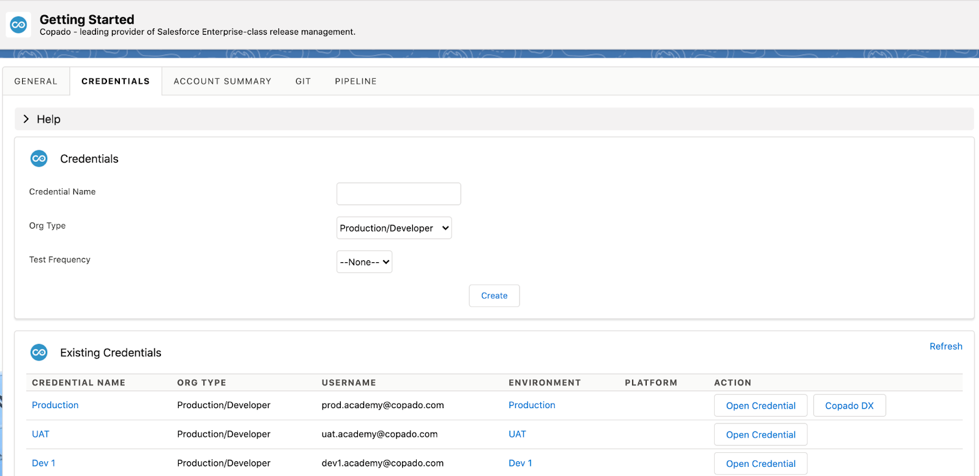Click the username uat.academy@copado.com
Image resolution: width=979 pixels, height=476 pixels.
click(380, 434)
